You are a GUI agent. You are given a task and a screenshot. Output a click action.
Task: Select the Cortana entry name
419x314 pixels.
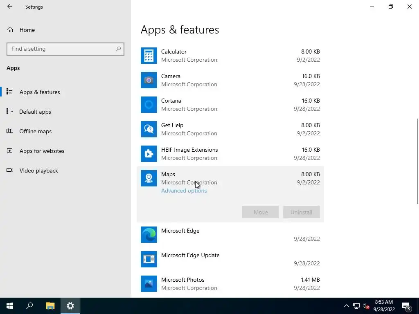[171, 101]
